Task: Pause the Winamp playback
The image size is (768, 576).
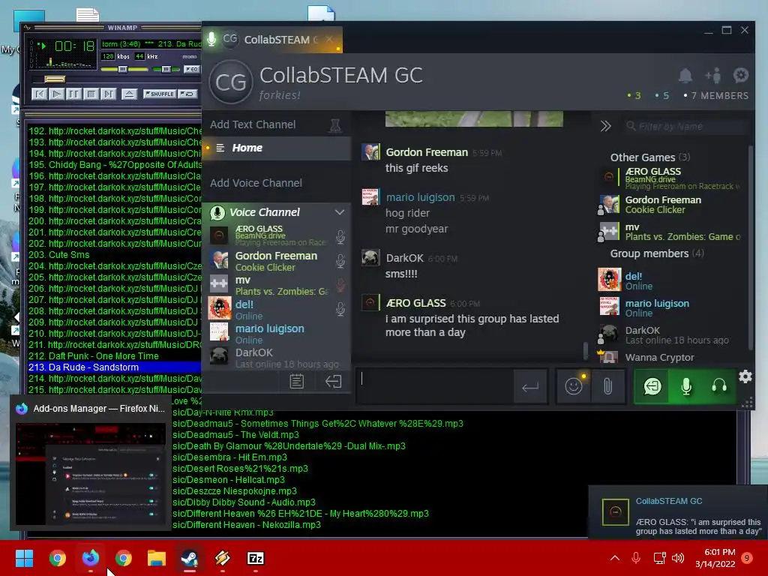Action: pos(73,94)
